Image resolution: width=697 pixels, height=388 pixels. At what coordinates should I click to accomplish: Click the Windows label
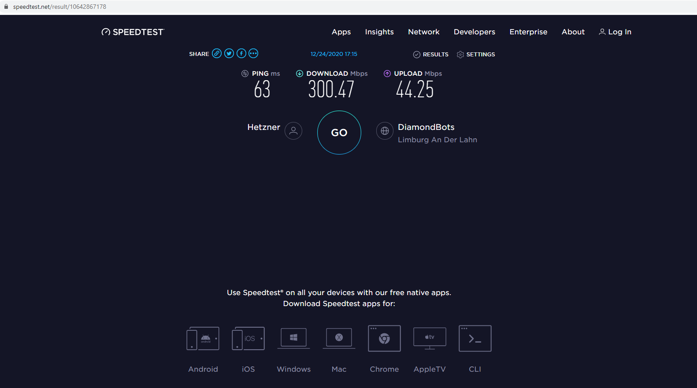click(x=294, y=369)
